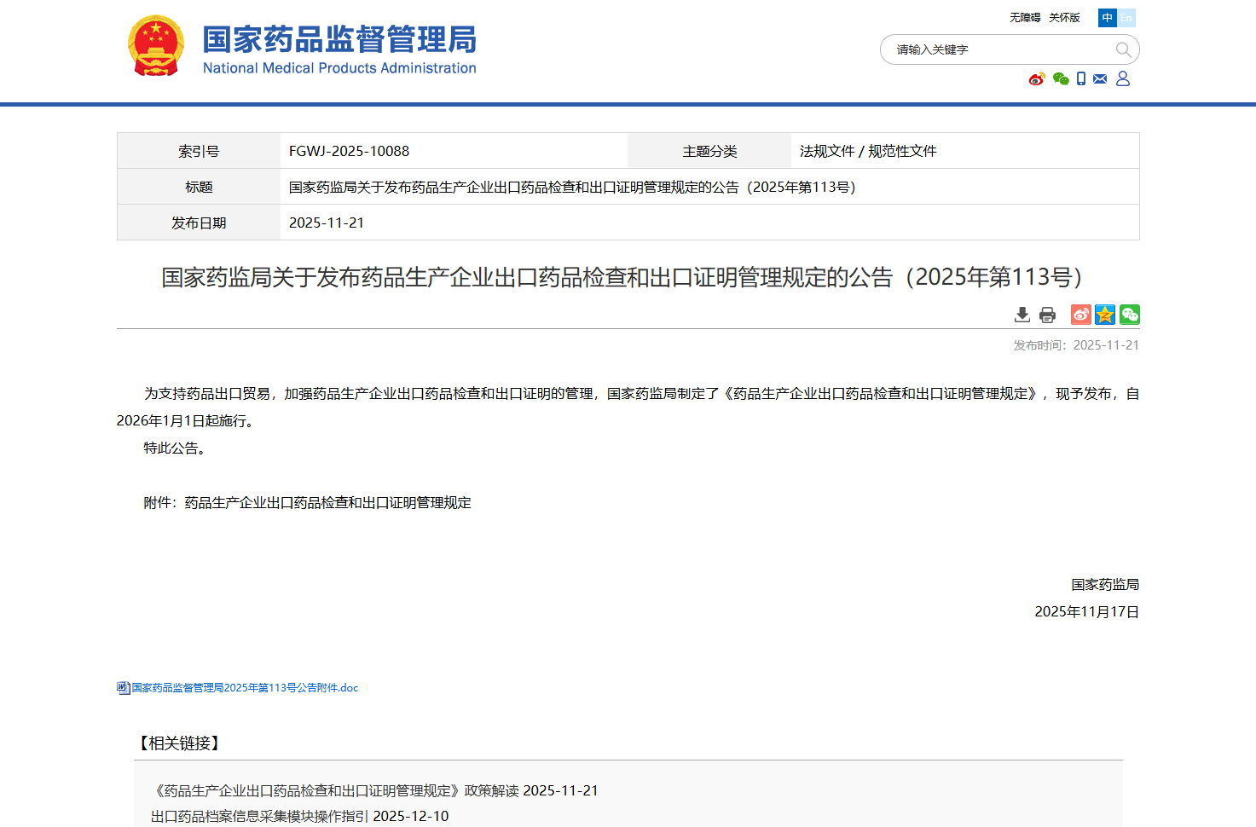Open the mobile client icon
This screenshot has height=827, width=1256.
pos(1081,78)
